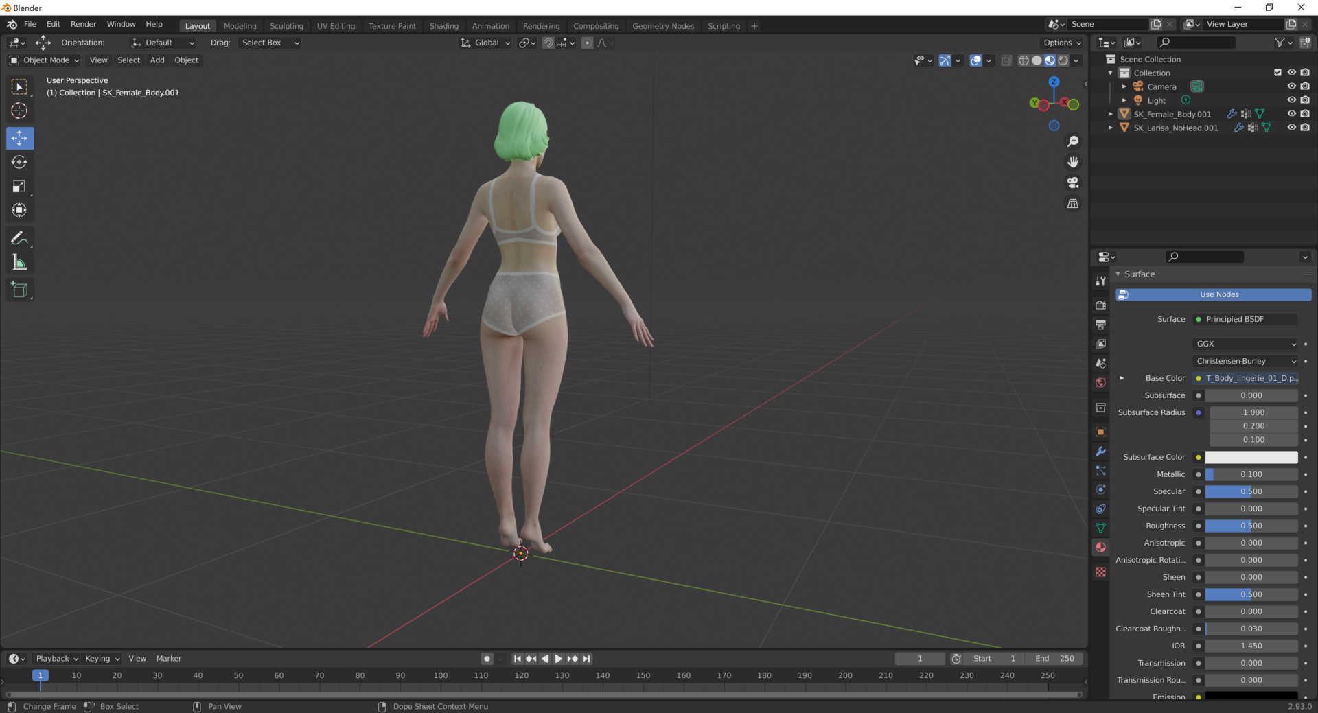This screenshot has width=1318, height=713.
Task: Adjust the Roughness slider
Action: click(x=1251, y=526)
